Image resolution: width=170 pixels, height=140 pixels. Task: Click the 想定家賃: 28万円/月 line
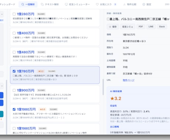120,115
